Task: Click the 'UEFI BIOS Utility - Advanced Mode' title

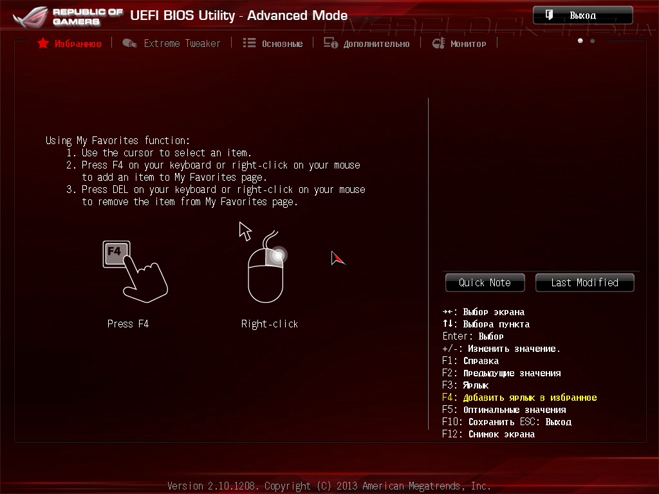Action: [x=239, y=15]
